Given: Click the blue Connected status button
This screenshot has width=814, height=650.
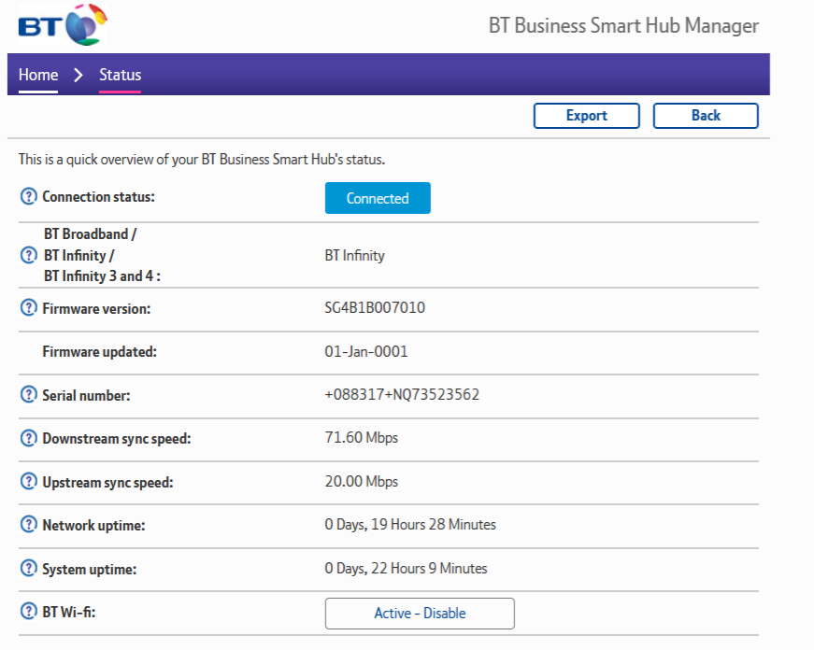Looking at the screenshot, I should pyautogui.click(x=378, y=198).
